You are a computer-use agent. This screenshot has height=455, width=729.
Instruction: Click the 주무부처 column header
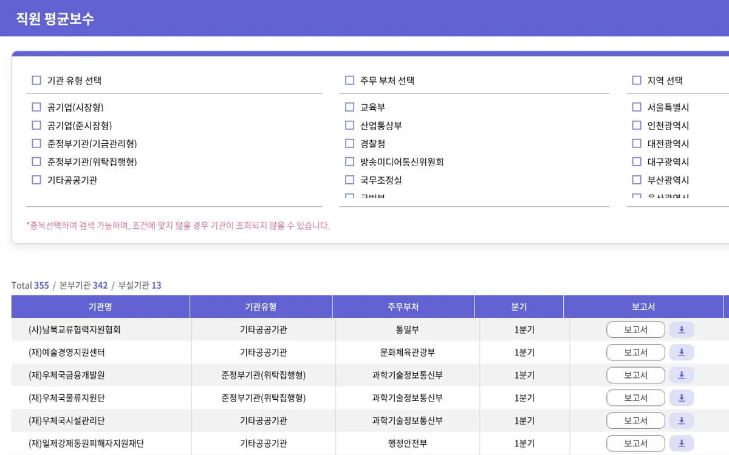(x=403, y=307)
